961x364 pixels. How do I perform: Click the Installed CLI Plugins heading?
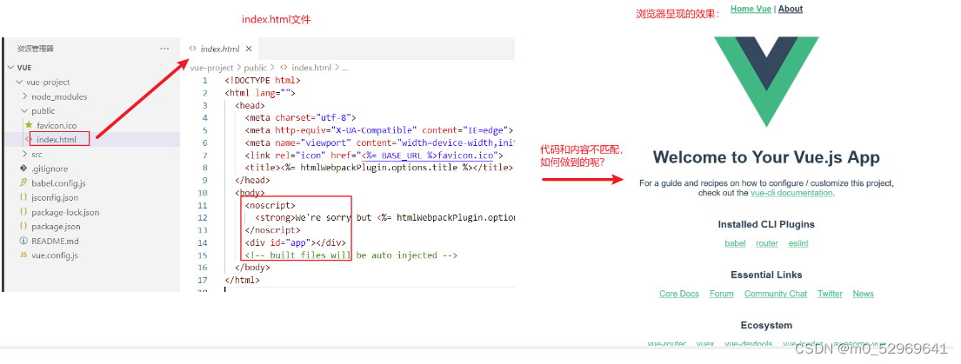point(766,224)
